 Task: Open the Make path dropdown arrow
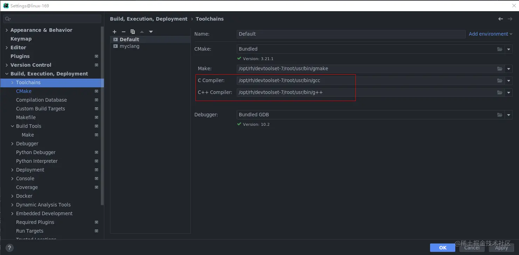[509, 69]
